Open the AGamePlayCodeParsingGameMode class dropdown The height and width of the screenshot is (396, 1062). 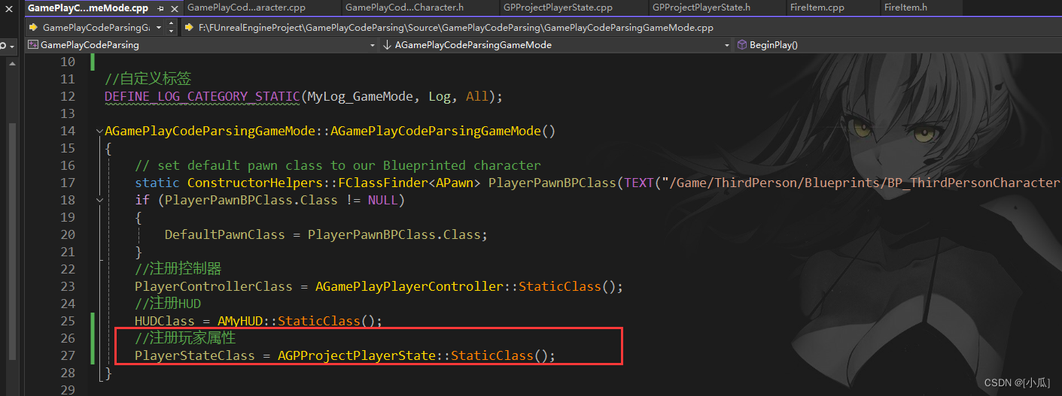pyautogui.click(x=726, y=45)
